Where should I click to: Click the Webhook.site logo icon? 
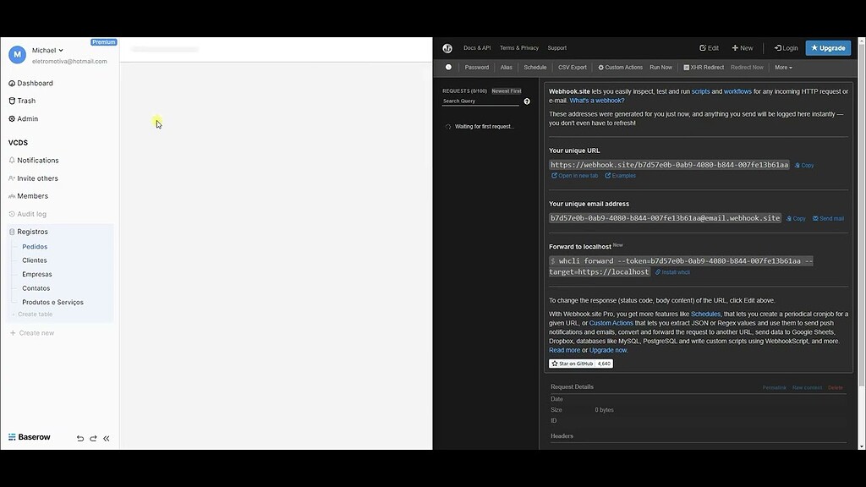click(448, 47)
